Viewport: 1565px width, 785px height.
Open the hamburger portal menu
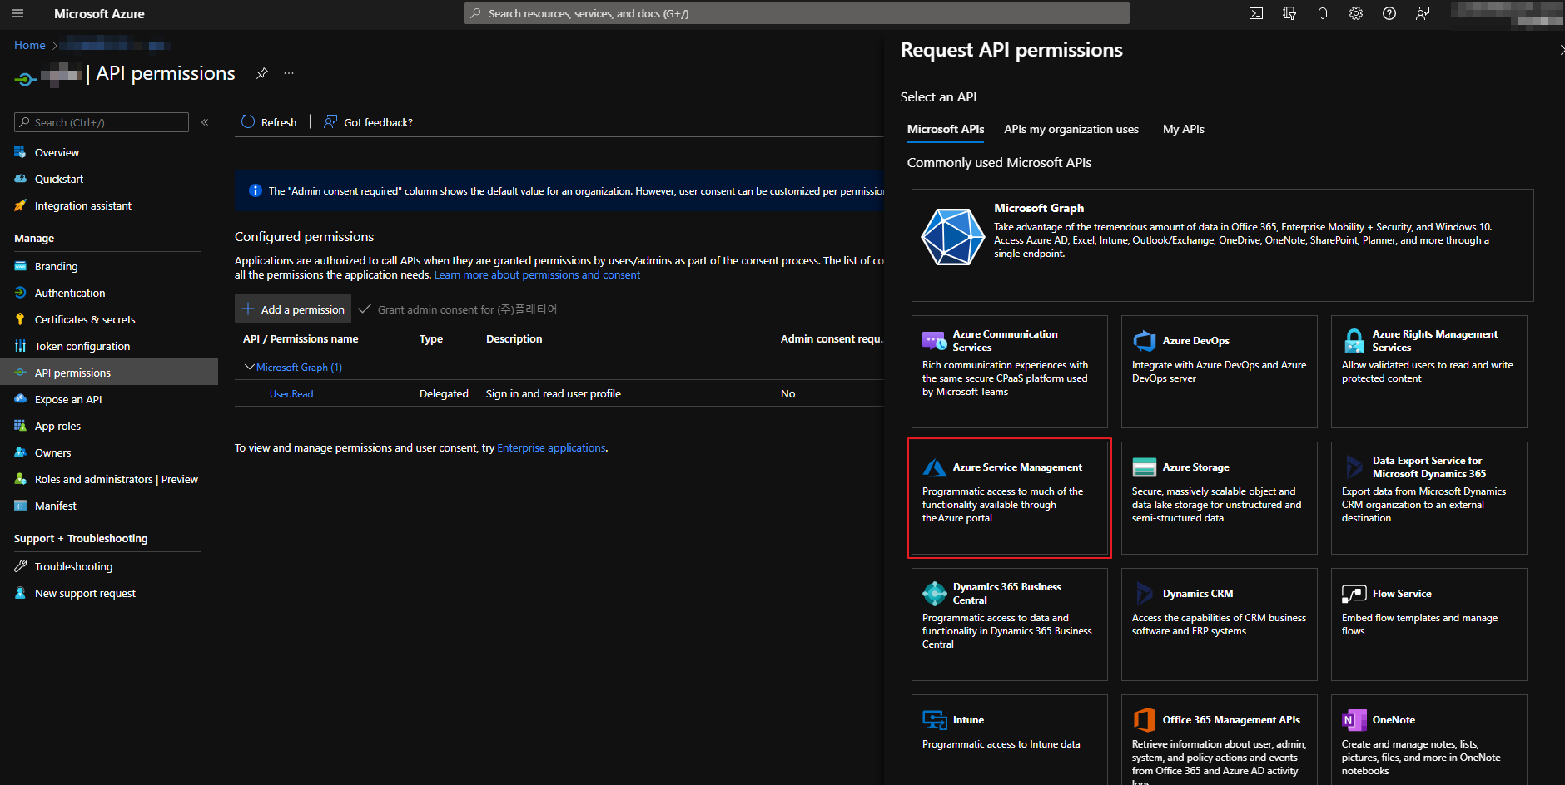coord(17,13)
